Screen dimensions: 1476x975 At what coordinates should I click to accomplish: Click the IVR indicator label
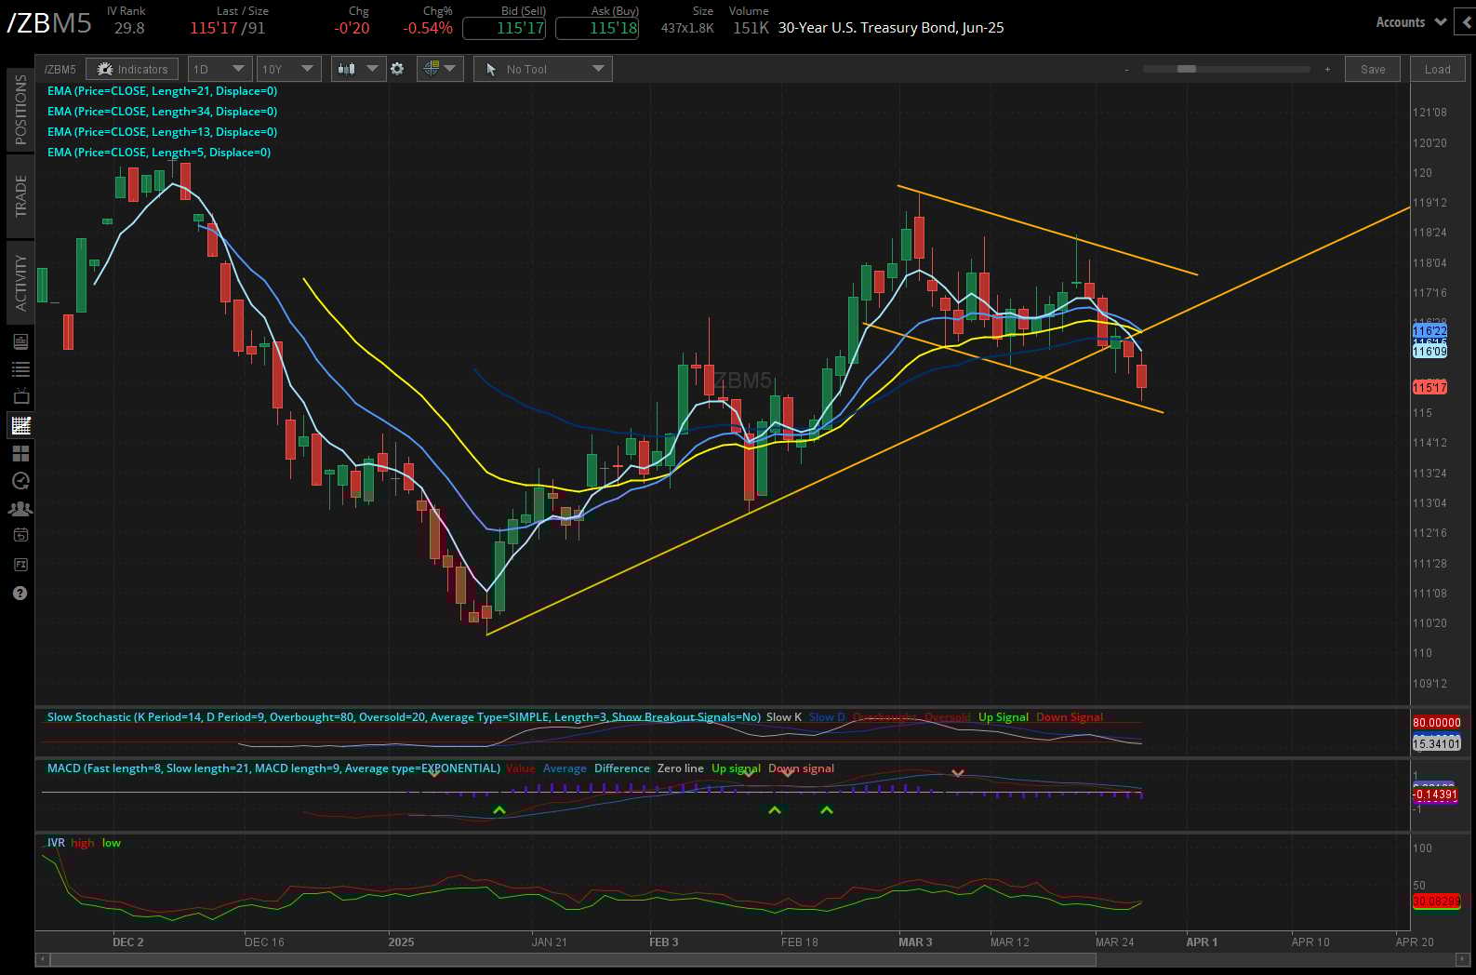56,843
